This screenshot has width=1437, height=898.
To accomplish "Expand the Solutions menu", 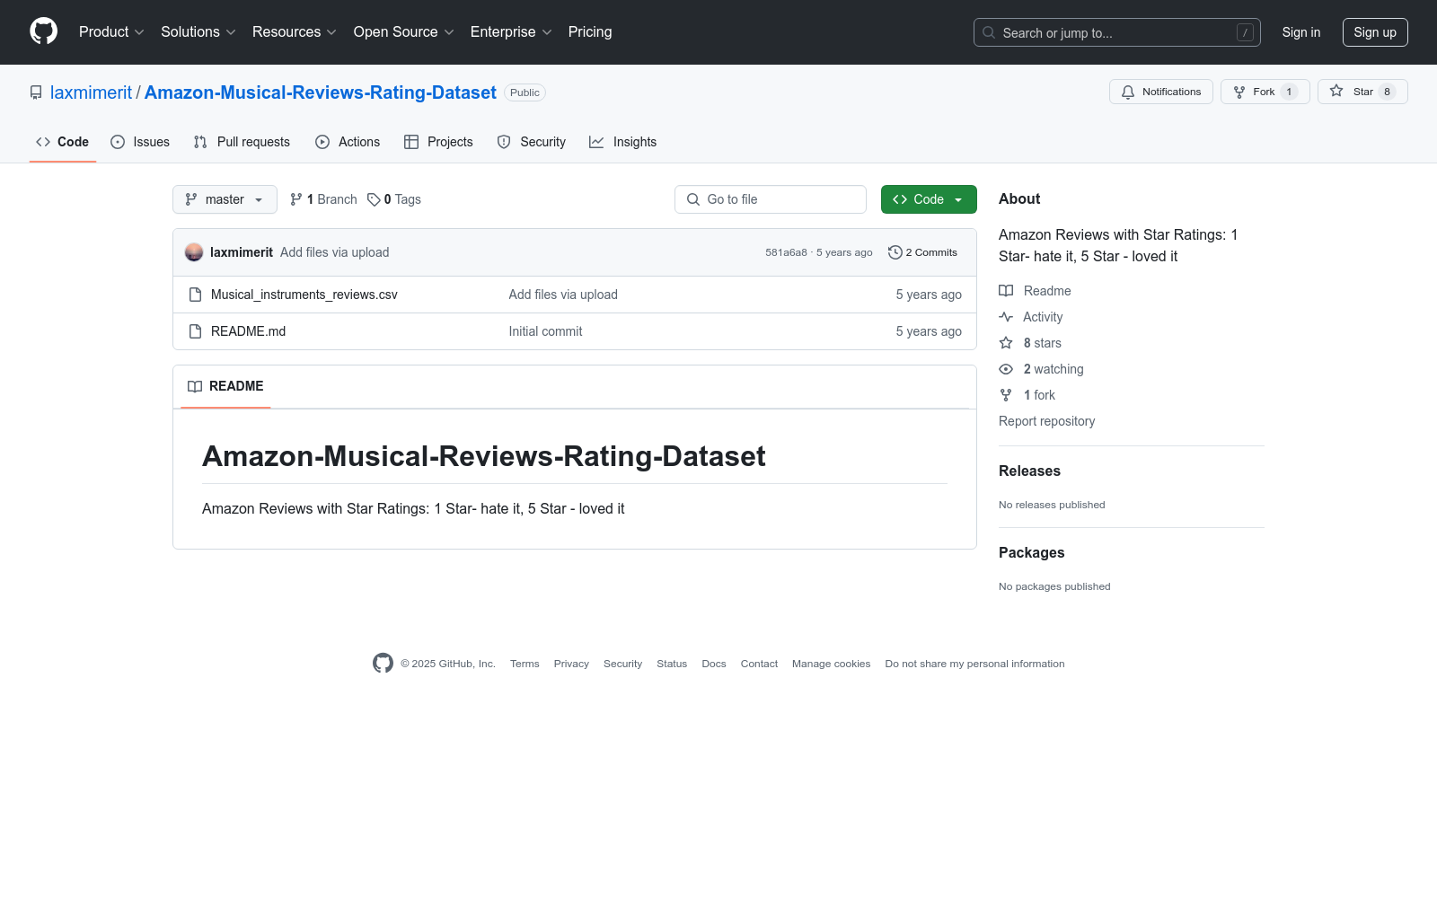I will pyautogui.click(x=198, y=31).
